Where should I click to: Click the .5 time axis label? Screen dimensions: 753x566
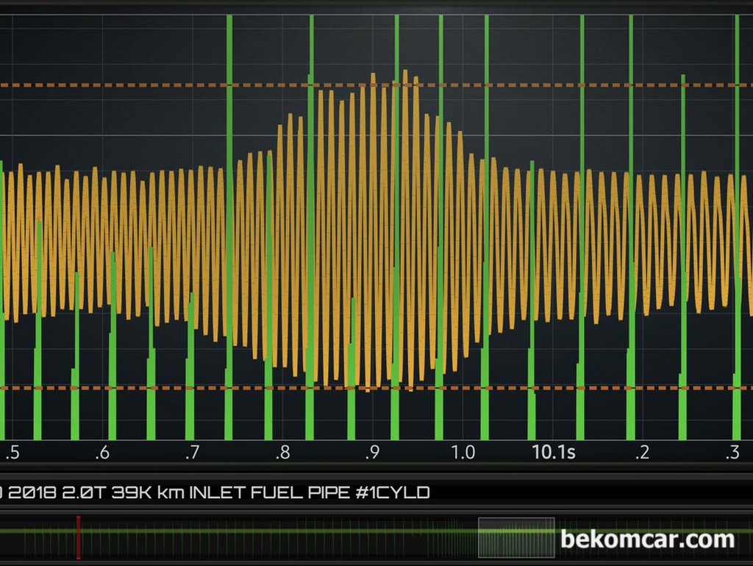(x=12, y=452)
